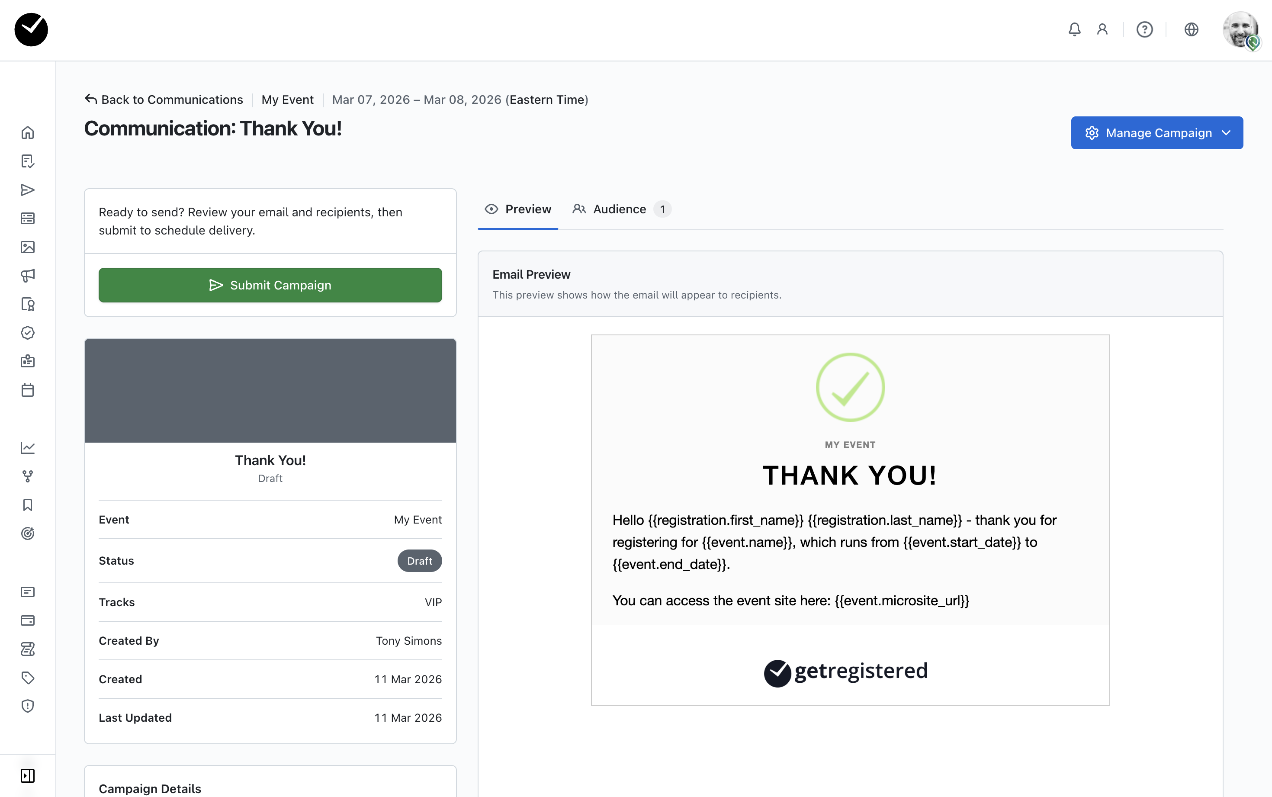
Task: Click the notifications bell icon
Action: pos(1074,29)
